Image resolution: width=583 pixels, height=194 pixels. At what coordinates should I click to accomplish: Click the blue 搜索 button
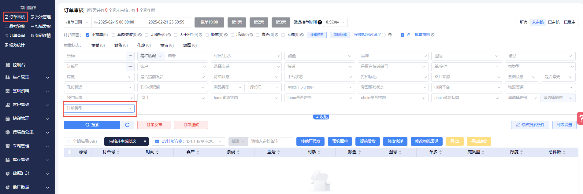click(x=92, y=125)
